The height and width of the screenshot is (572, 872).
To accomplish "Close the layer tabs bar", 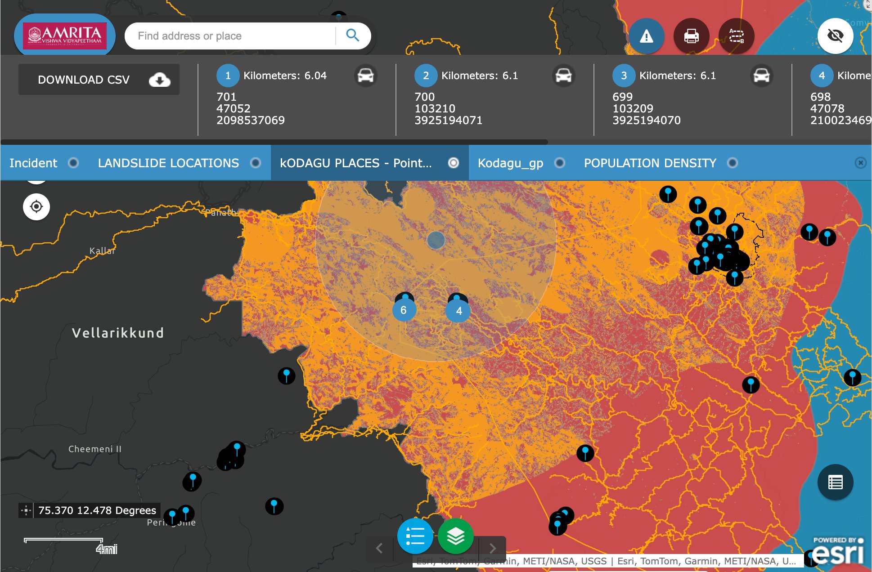I will point(860,163).
